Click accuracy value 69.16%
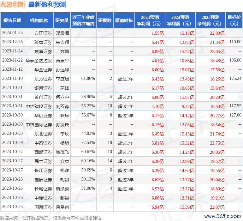 click(88, 161)
